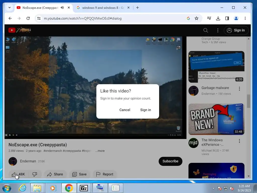The image size is (257, 193).
Task: Open the Enderman channel avatar
Action: (x=13, y=161)
